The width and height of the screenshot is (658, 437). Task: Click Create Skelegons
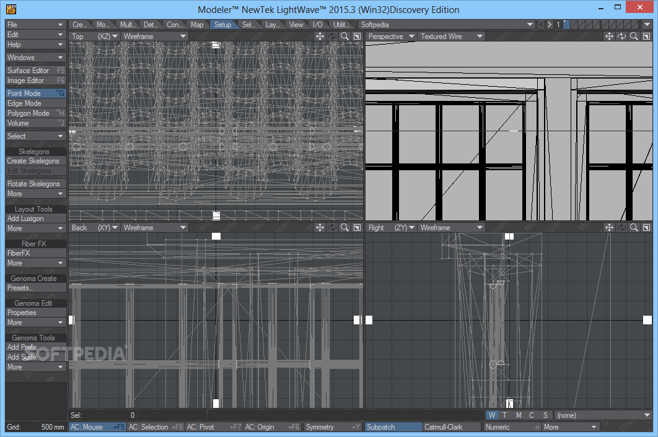[36, 161]
